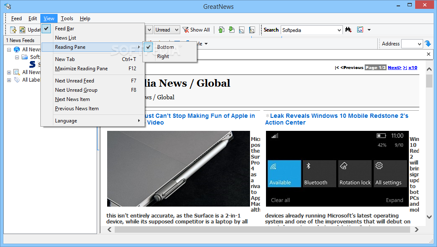This screenshot has width=437, height=247.
Task: Expand the All Labels tree node
Action: pyautogui.click(x=9, y=80)
